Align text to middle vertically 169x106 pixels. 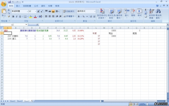[x=50, y=11]
